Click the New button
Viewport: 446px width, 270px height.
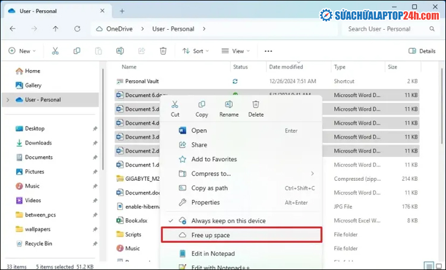(x=22, y=51)
